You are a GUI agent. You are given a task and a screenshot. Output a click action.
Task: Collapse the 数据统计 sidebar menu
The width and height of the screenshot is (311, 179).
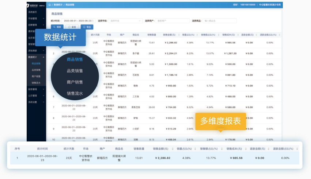pyautogui.click(x=36, y=57)
